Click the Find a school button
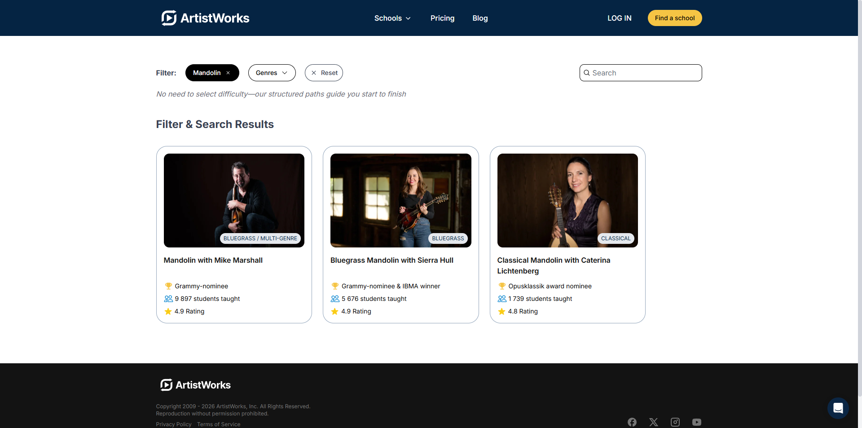 coord(675,18)
